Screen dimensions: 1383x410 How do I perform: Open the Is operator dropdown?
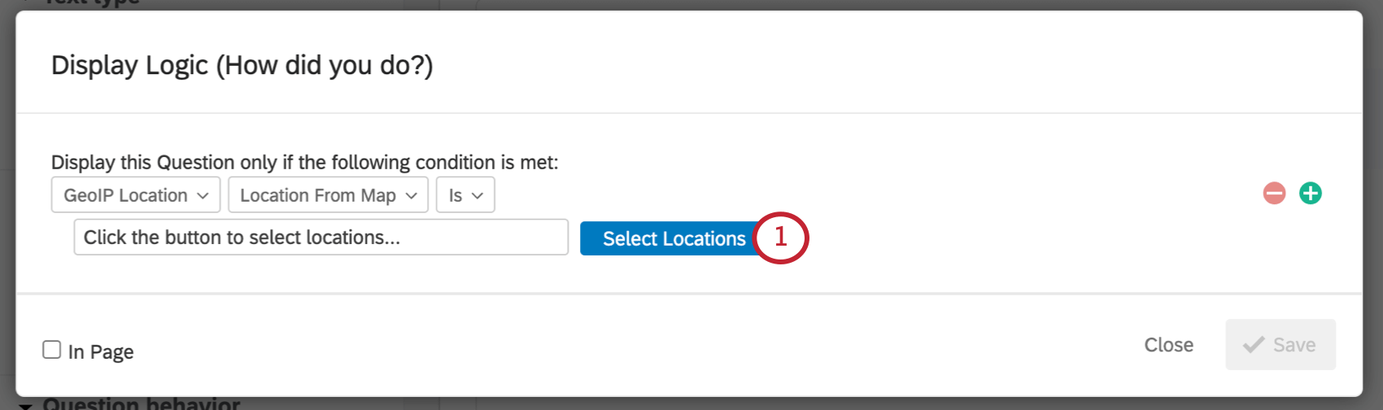(465, 195)
